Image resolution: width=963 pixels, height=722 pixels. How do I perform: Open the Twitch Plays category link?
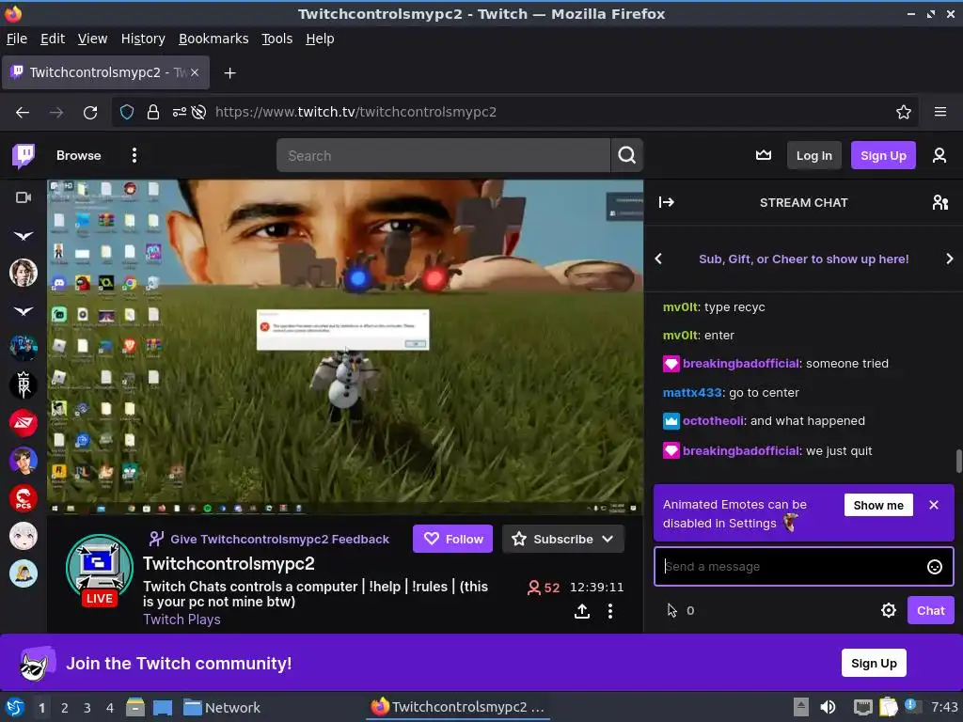click(x=182, y=620)
